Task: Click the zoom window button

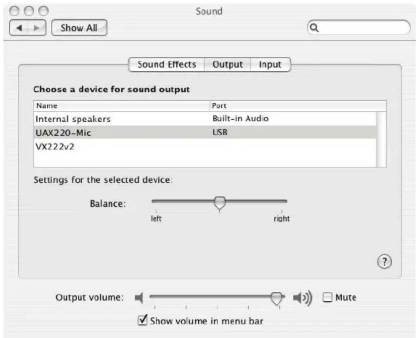Action: pyautogui.click(x=43, y=11)
